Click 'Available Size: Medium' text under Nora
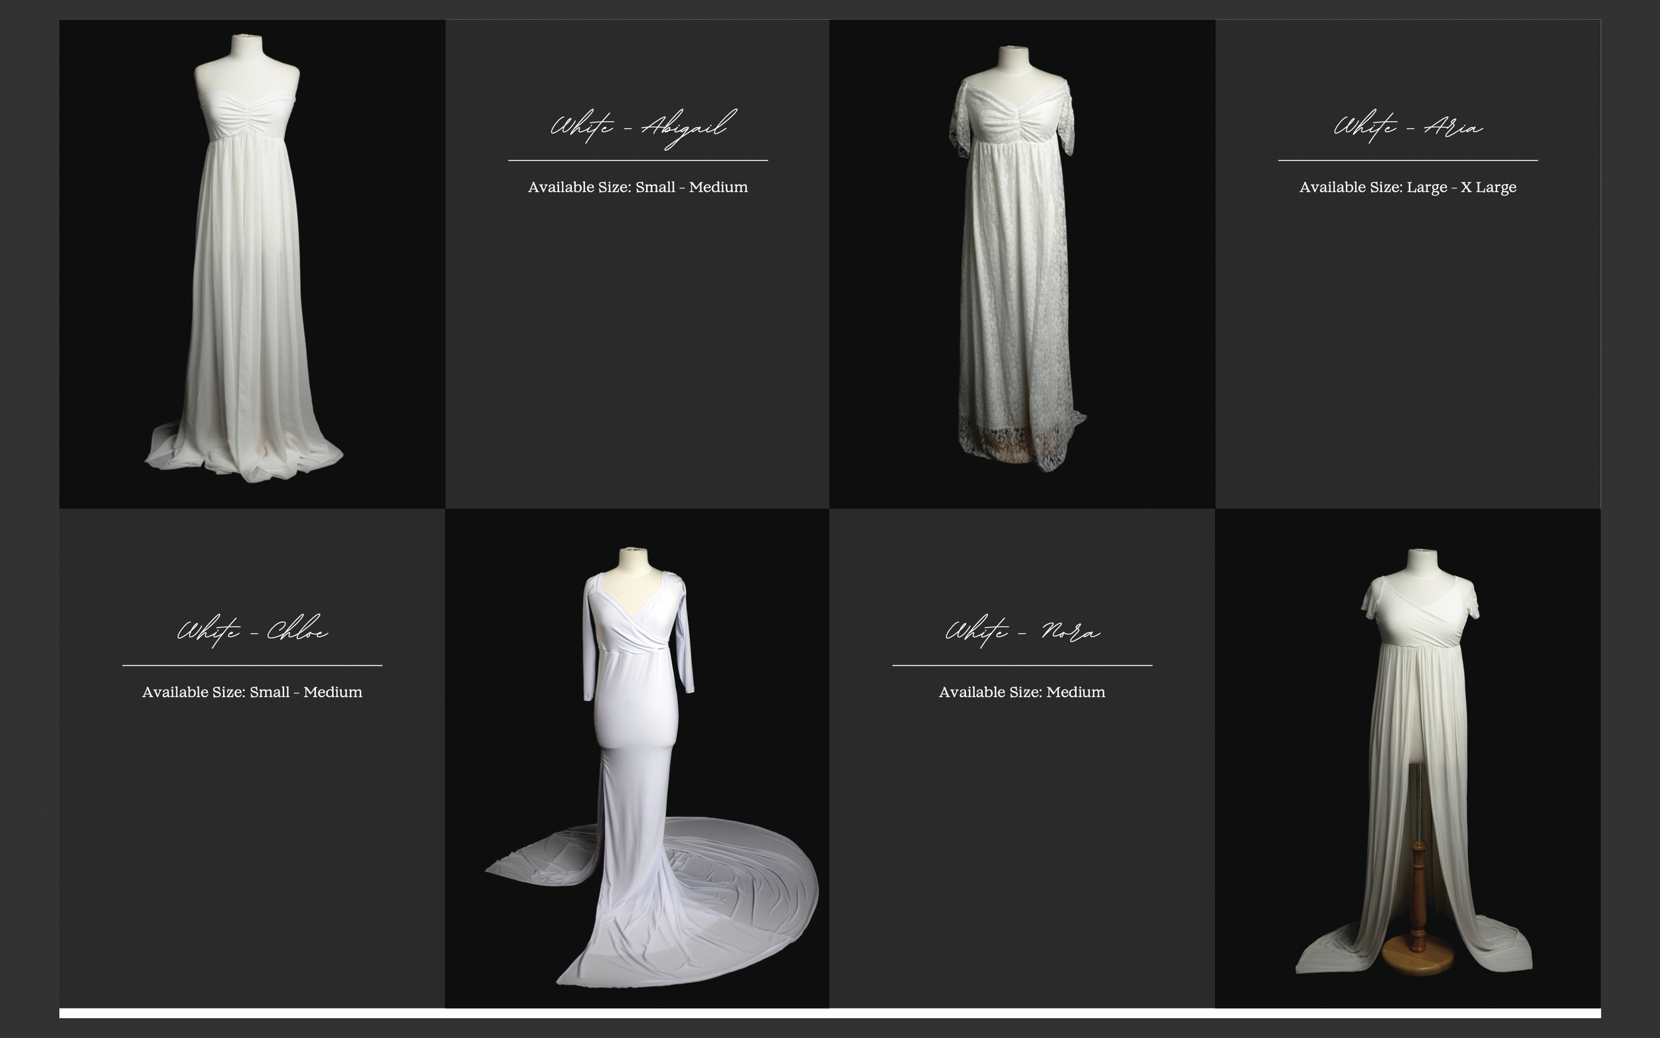The width and height of the screenshot is (1660, 1038). click(1022, 692)
